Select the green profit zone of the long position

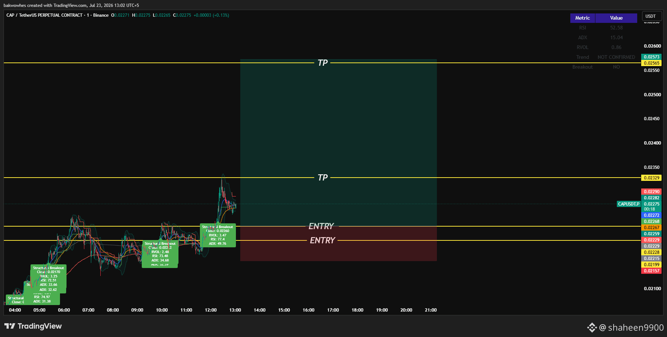pyautogui.click(x=338, y=143)
